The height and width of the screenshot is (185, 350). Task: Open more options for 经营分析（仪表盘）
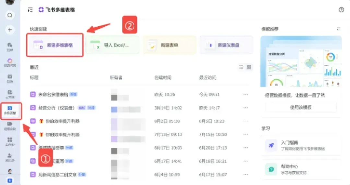click(246, 108)
